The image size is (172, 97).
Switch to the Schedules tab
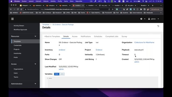[x=98, y=36]
